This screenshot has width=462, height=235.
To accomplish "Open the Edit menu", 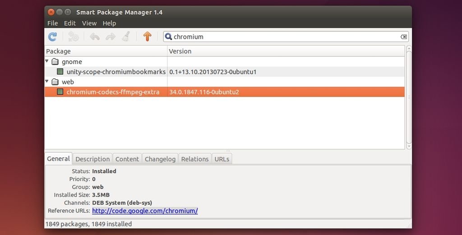I will (x=70, y=23).
